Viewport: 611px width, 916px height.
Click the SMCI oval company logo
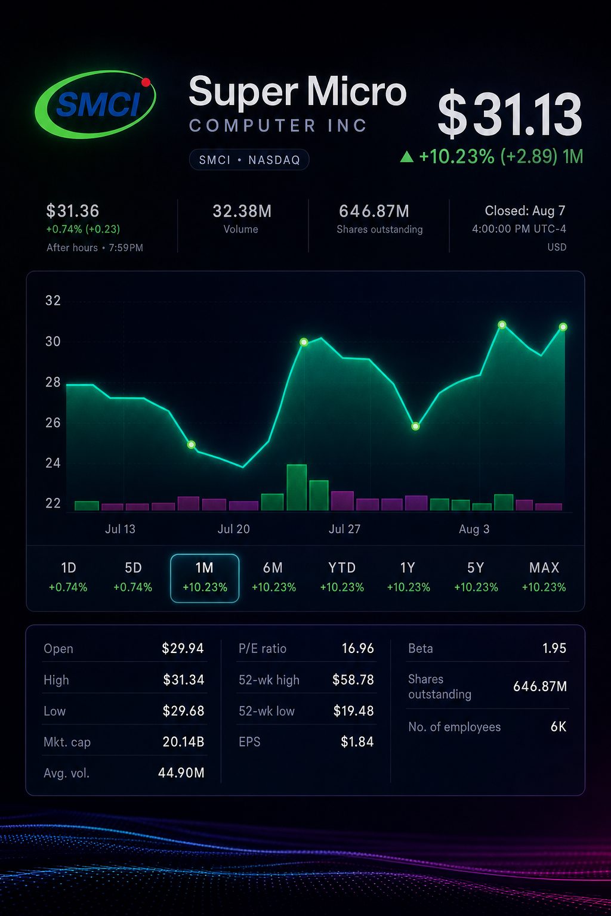tap(95, 104)
